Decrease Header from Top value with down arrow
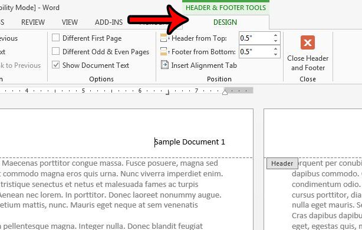This screenshot has width=362, height=230. (x=276, y=41)
